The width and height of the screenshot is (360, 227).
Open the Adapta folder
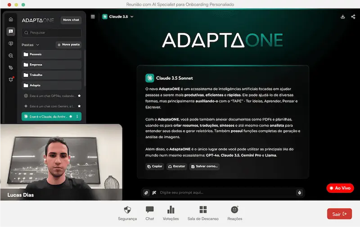(x=51, y=85)
